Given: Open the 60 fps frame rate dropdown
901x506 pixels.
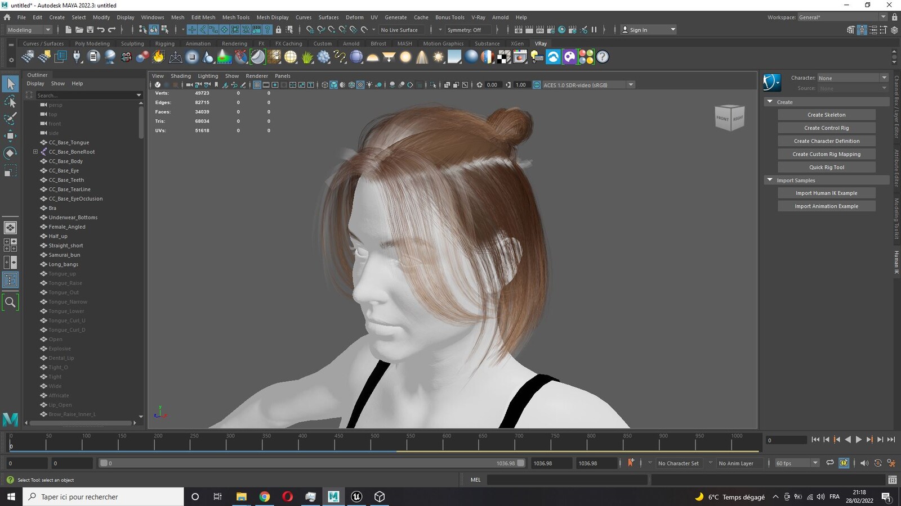Looking at the screenshot, I should (x=797, y=463).
